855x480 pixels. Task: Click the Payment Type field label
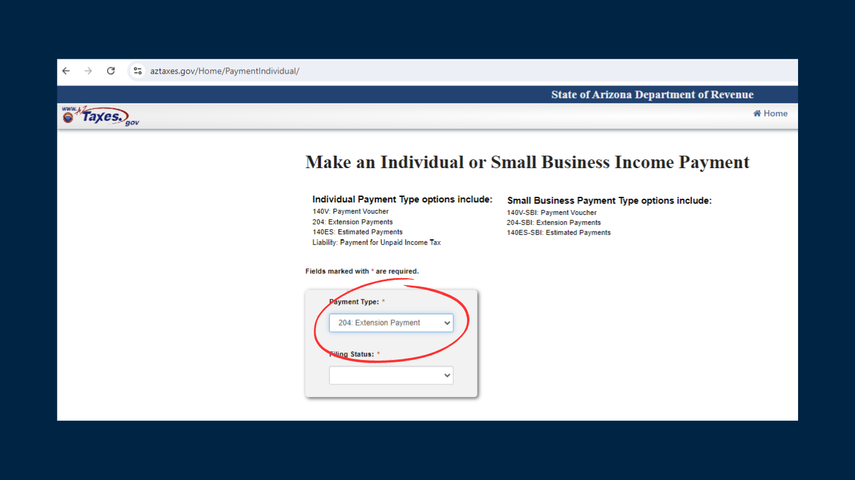pyautogui.click(x=354, y=302)
